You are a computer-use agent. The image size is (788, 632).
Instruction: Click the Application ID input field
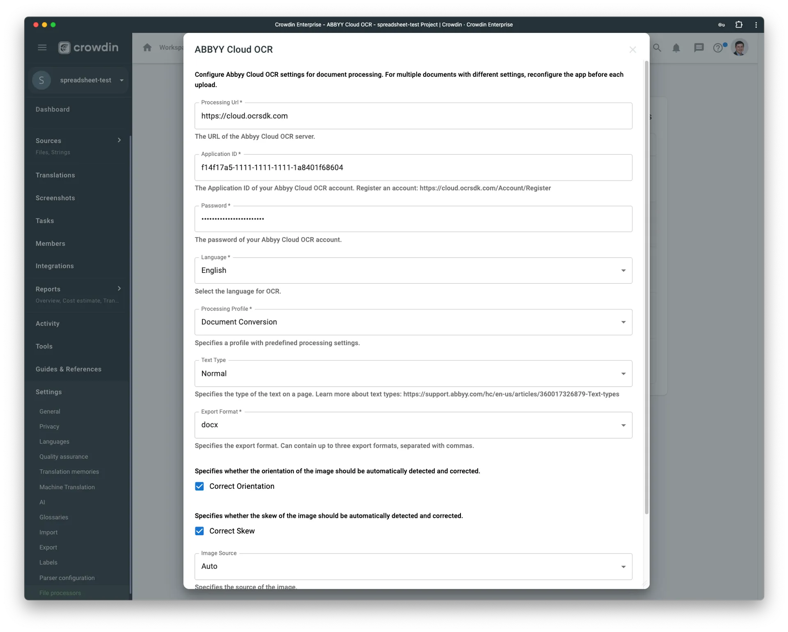point(413,168)
